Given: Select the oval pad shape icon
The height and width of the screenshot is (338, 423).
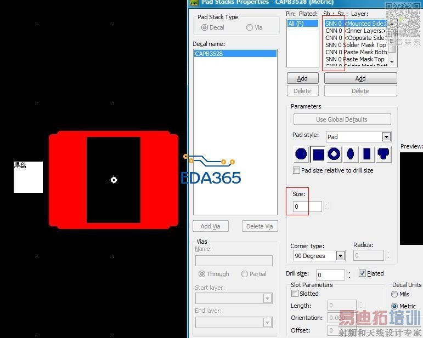Looking at the screenshot, I should click(x=350, y=154).
